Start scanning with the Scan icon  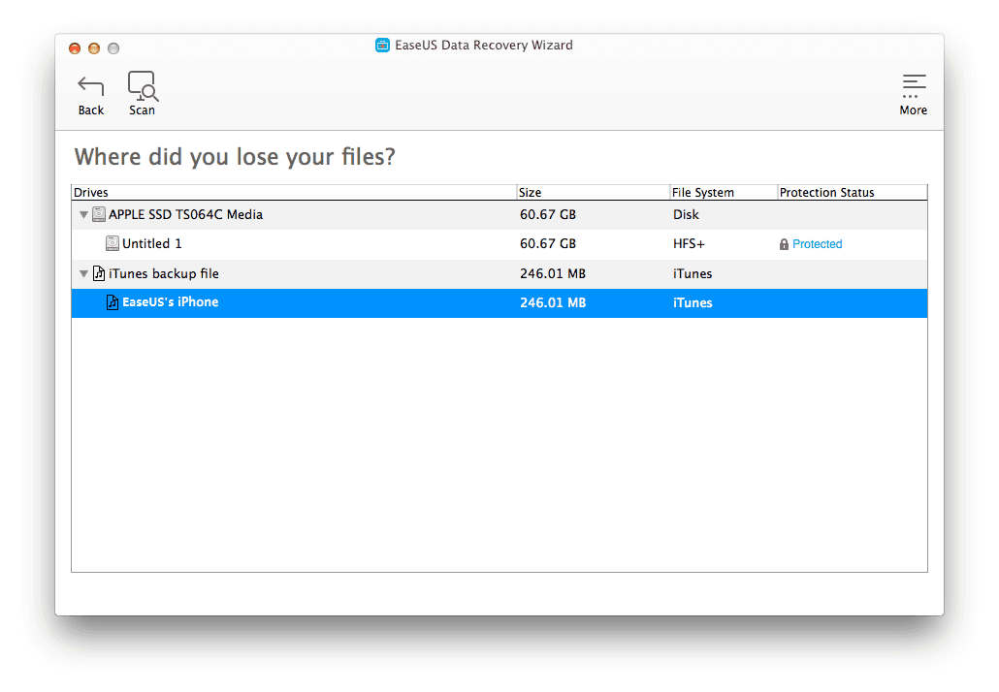143,86
